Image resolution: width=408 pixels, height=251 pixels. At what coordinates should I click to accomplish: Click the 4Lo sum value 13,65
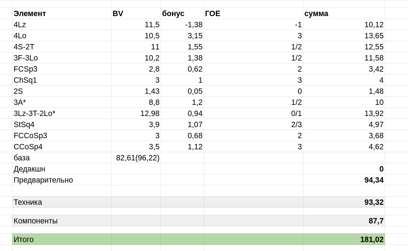pos(344,35)
